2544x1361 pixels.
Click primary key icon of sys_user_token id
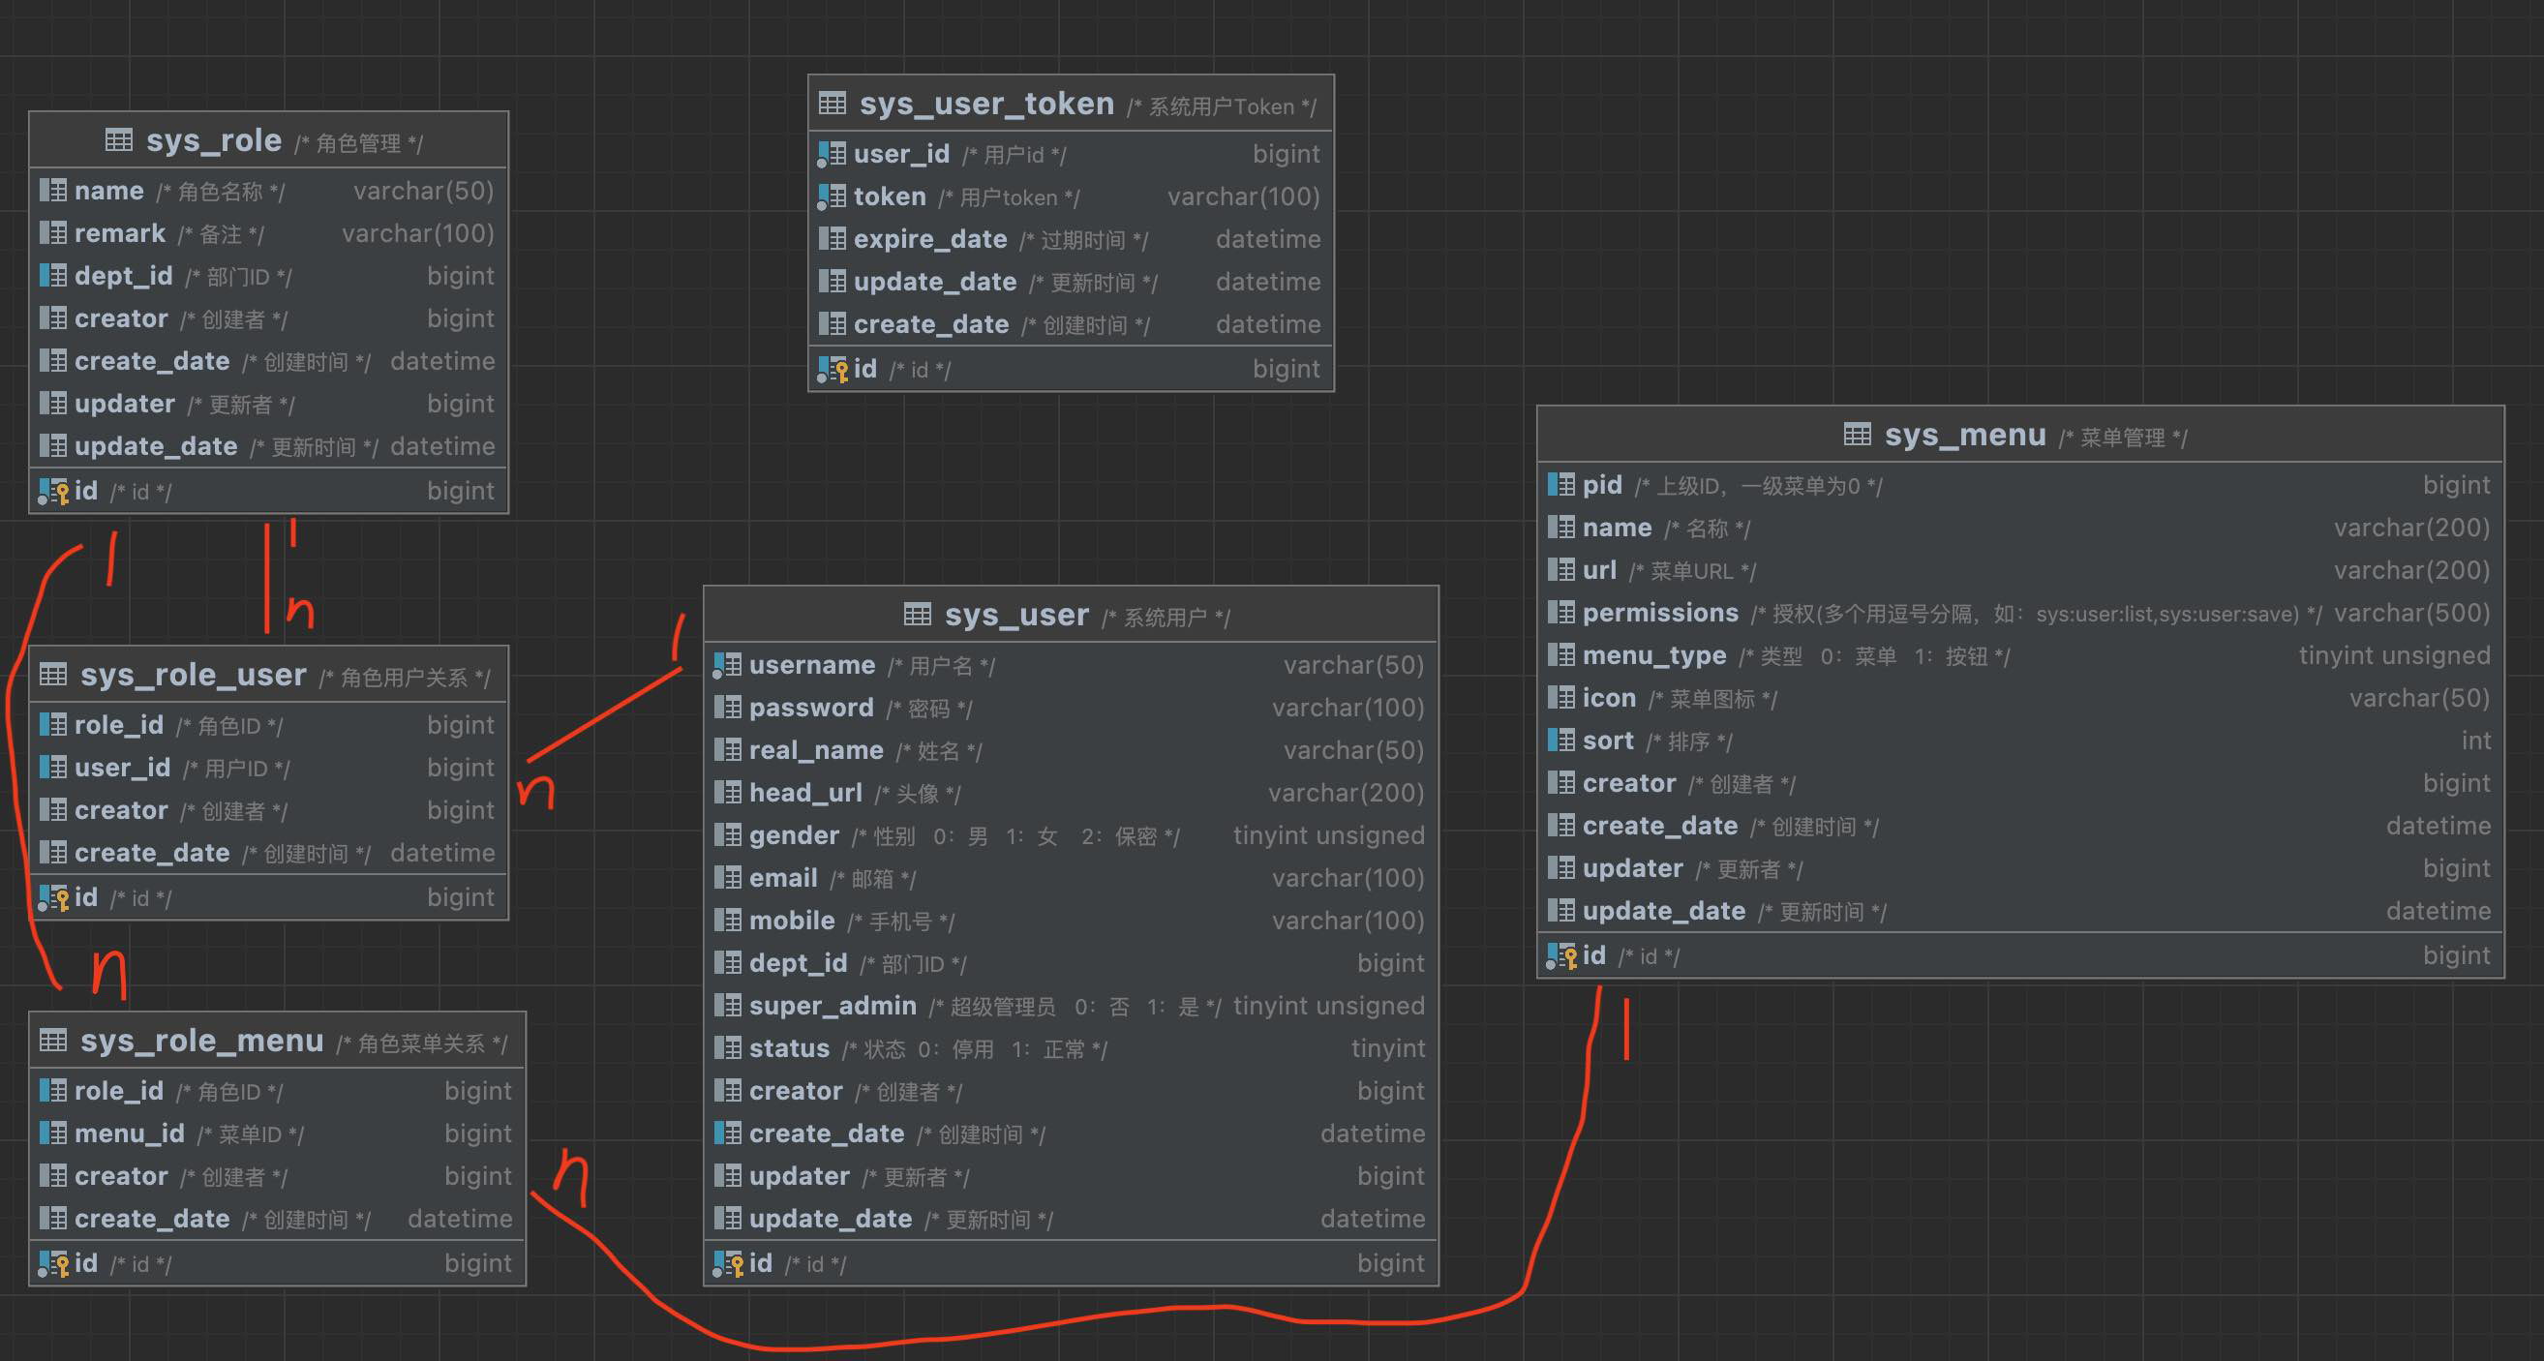click(x=833, y=370)
